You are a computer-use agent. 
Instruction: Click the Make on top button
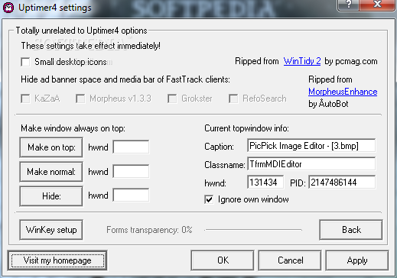pos(51,147)
